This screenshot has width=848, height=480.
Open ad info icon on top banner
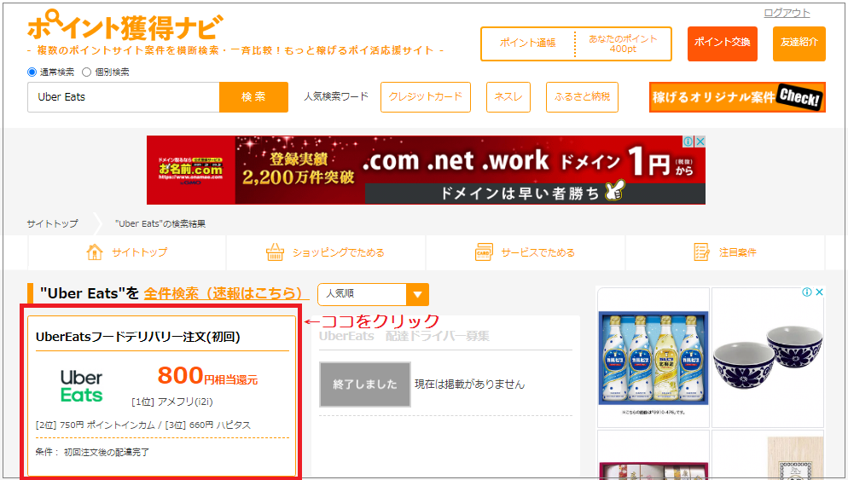(688, 142)
